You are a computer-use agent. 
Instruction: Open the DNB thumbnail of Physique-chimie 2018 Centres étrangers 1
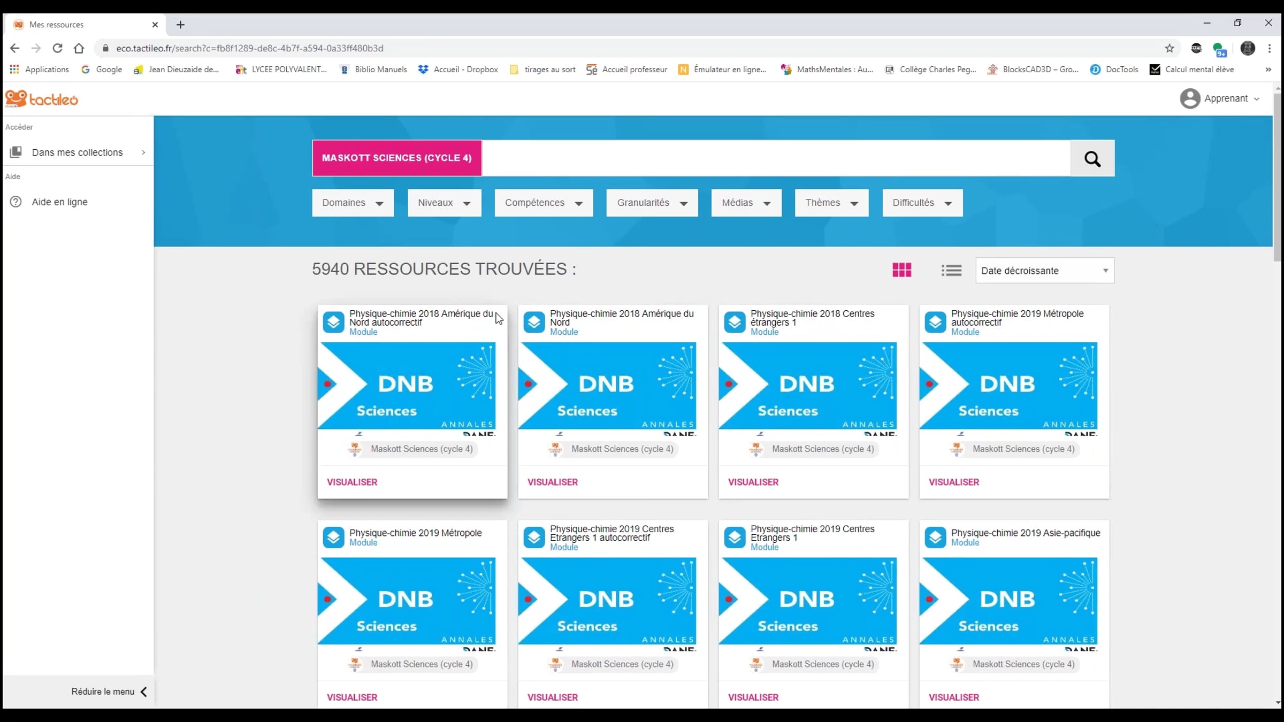click(x=808, y=389)
